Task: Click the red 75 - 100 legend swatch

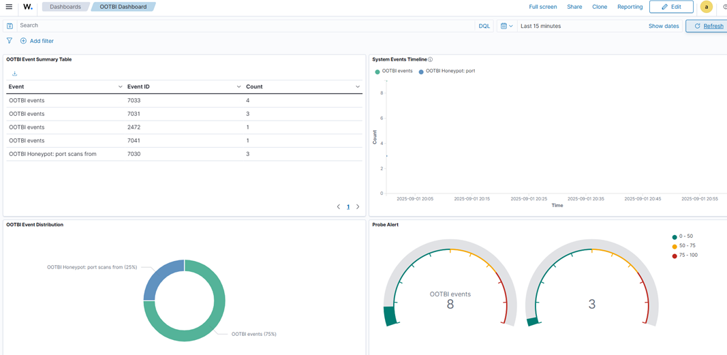Action: (675, 256)
